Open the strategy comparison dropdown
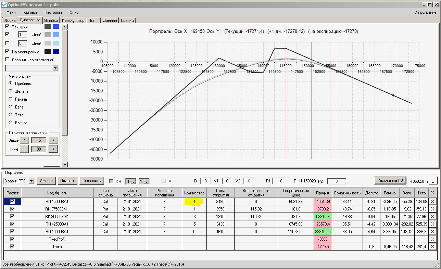This screenshot has width=441, height=269. coord(55,68)
